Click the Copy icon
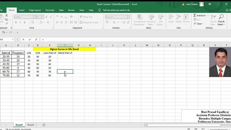Image resolution: width=231 pixels, height=130 pixels. 6,19
